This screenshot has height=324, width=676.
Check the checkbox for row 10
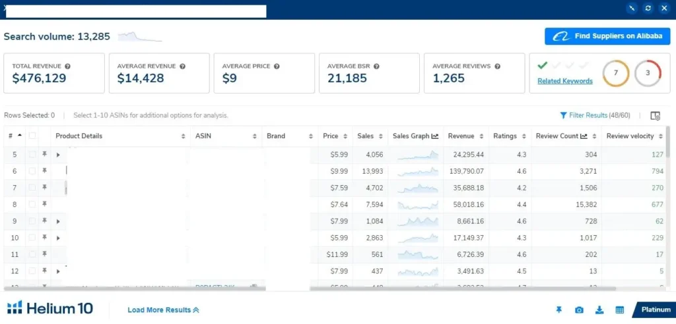[32, 237]
